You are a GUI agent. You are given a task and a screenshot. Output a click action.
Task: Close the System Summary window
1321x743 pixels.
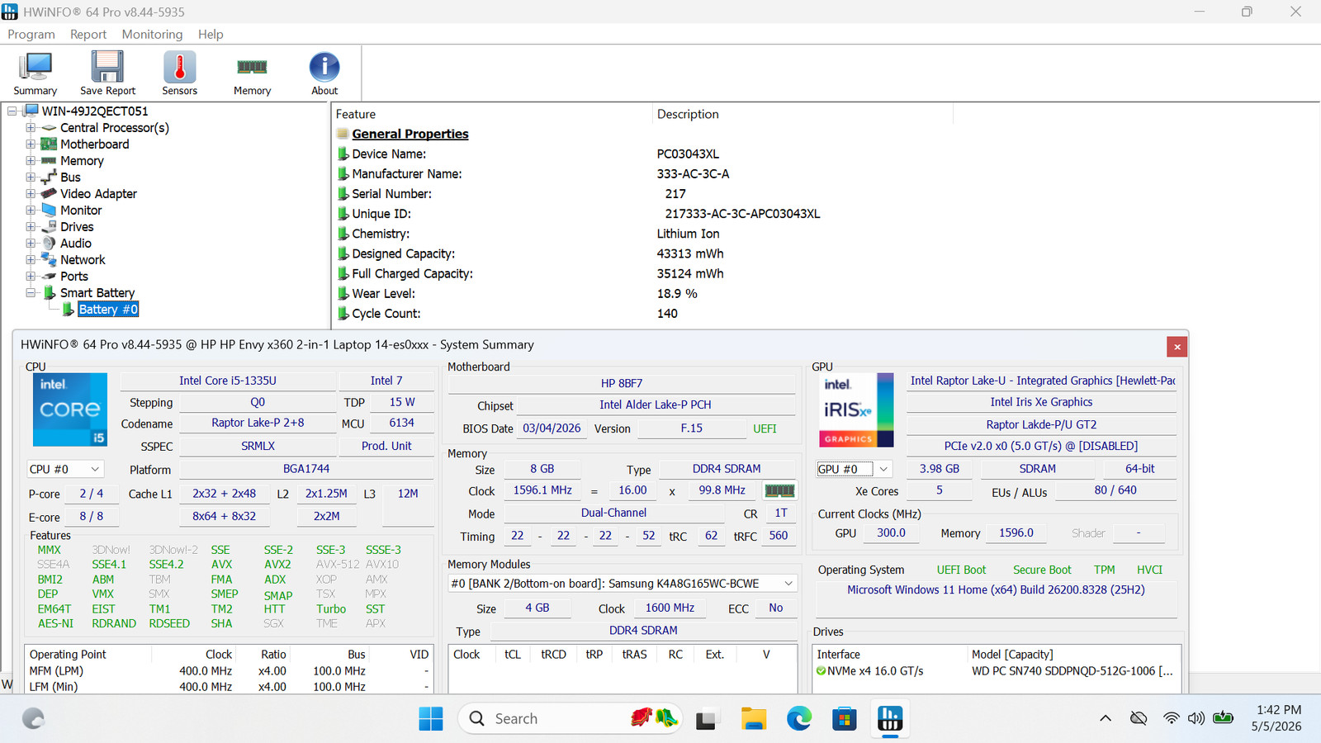(x=1177, y=347)
